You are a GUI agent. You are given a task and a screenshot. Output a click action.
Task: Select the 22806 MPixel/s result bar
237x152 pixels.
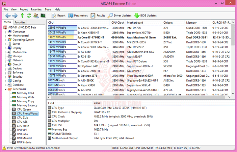(63, 28)
